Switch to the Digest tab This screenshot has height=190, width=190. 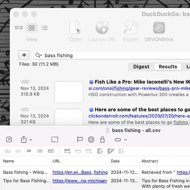pyautogui.click(x=141, y=66)
